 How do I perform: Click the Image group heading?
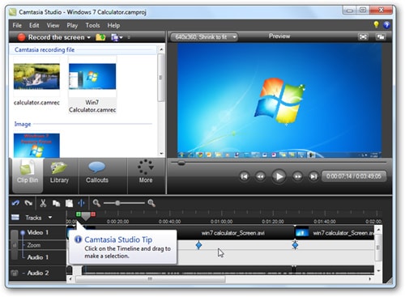coord(23,124)
